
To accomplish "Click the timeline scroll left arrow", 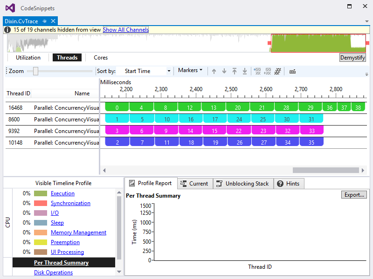I will [104, 170].
